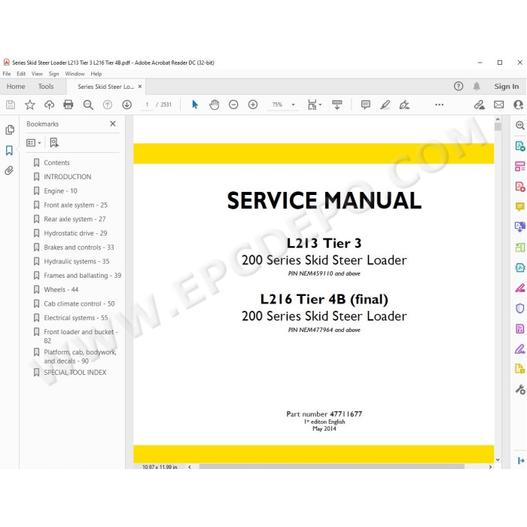Jump to Hydraulic systems - 35 bookmark
The width and height of the screenshot is (527, 527).
(x=77, y=261)
